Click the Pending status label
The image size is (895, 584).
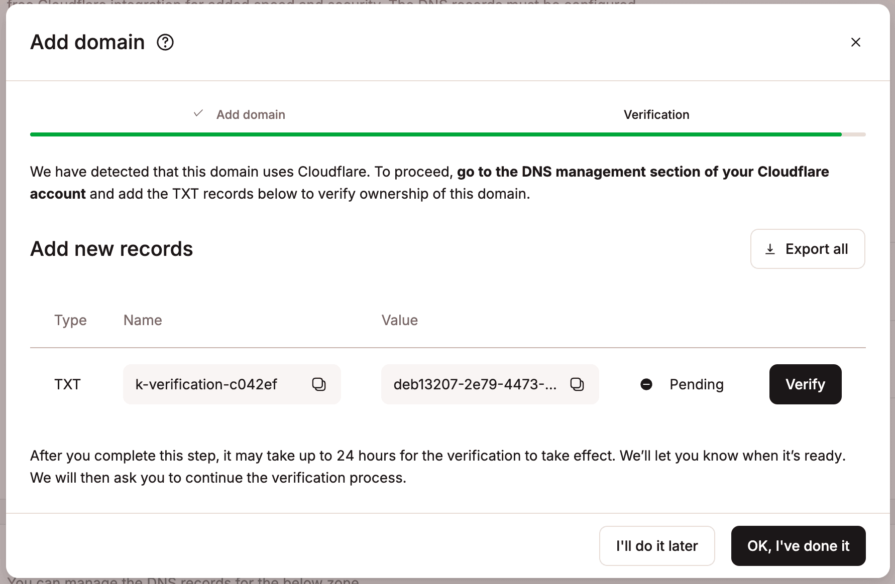[x=696, y=384]
